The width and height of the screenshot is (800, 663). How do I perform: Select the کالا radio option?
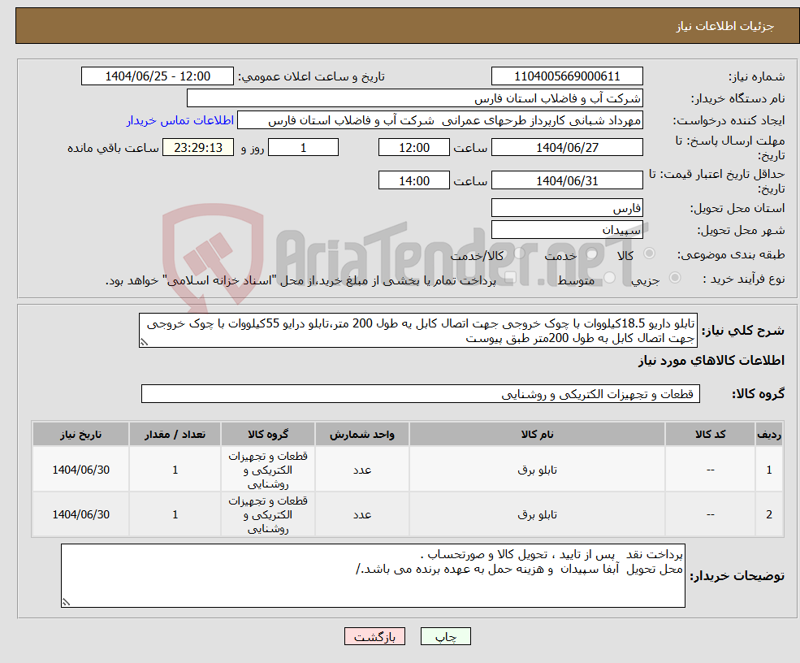coord(649,253)
